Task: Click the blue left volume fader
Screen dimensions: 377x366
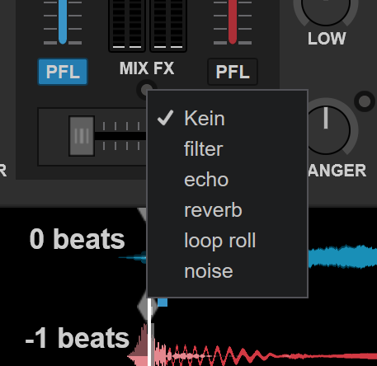Action: click(63, 21)
